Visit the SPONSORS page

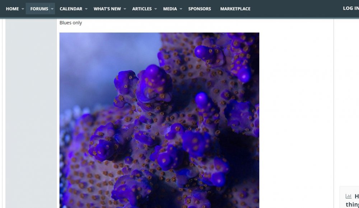tap(200, 9)
